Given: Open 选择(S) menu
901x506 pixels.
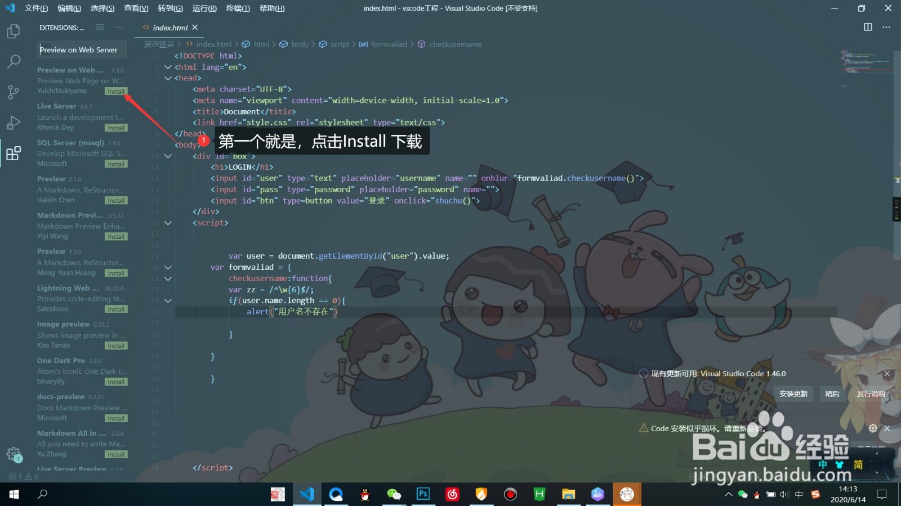Looking at the screenshot, I should (x=102, y=8).
